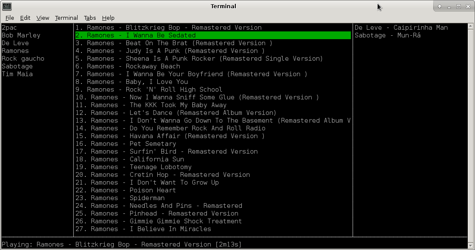Click track 4 Judy Is A Punk
The image size is (475, 250).
(170, 51)
